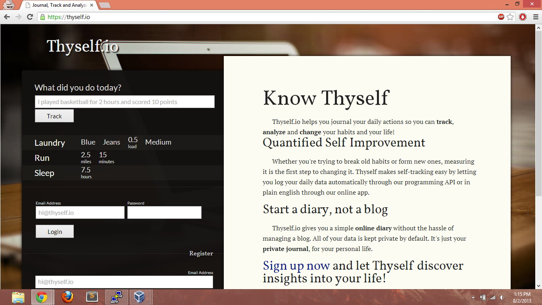Bookmark this page with the star icon
542x305 pixels.
(x=510, y=17)
